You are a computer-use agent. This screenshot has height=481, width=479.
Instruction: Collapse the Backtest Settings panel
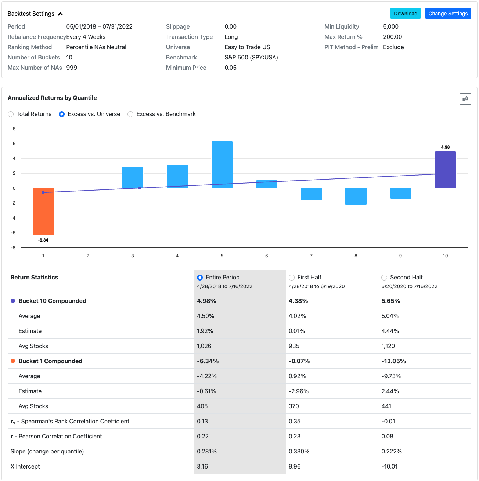(61, 14)
